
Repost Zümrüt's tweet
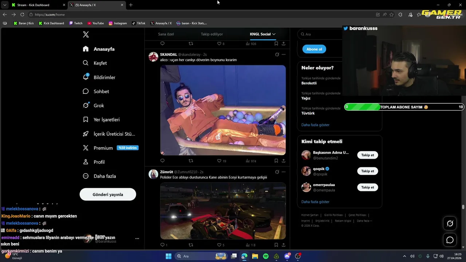click(x=191, y=245)
